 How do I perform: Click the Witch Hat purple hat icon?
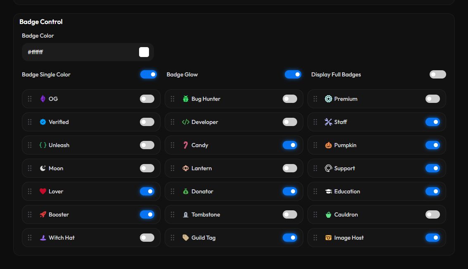(x=43, y=238)
